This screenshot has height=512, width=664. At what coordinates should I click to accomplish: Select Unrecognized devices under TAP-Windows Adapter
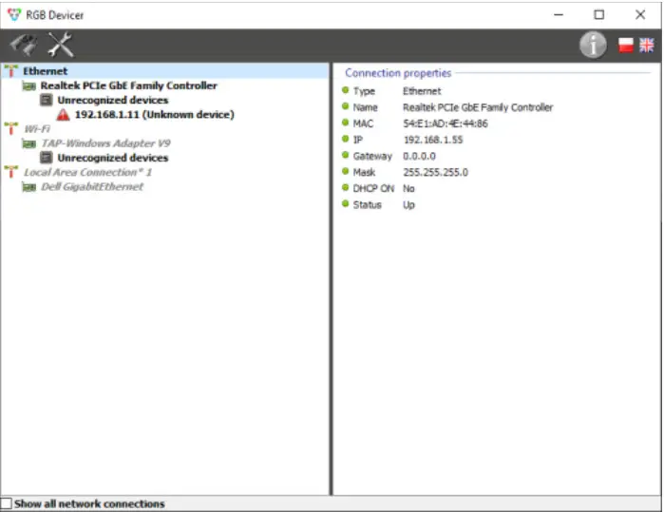point(113,158)
